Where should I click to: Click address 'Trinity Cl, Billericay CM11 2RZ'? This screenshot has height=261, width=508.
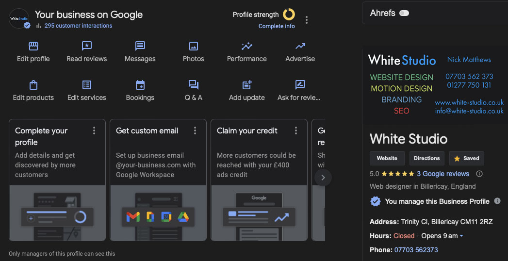(x=447, y=222)
